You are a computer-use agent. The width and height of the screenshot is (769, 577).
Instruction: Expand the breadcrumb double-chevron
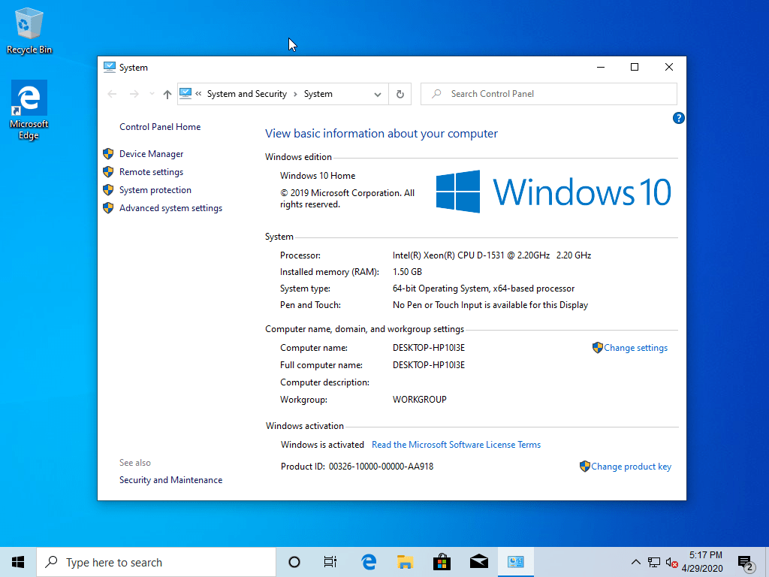coord(198,94)
